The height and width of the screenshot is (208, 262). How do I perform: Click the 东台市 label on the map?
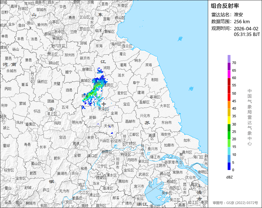pos(166,122)
